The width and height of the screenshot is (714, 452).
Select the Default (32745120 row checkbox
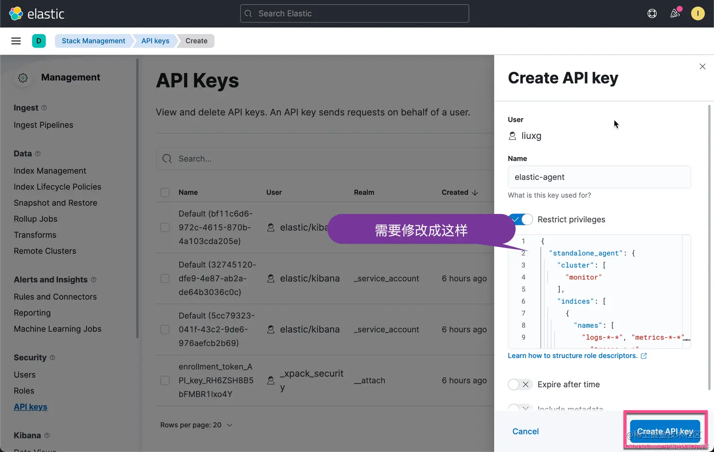[165, 279]
